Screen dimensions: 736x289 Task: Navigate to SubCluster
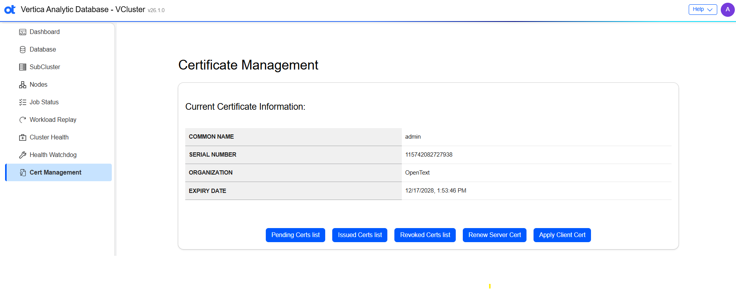pos(59,67)
